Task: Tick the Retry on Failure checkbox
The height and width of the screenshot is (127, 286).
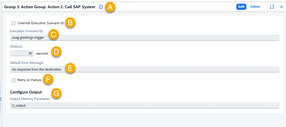Action: point(14,80)
